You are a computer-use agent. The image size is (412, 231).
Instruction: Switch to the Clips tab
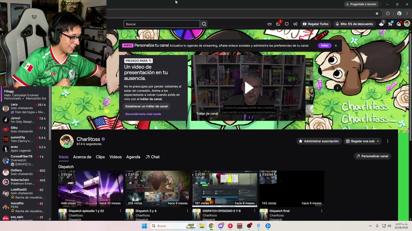tap(100, 157)
